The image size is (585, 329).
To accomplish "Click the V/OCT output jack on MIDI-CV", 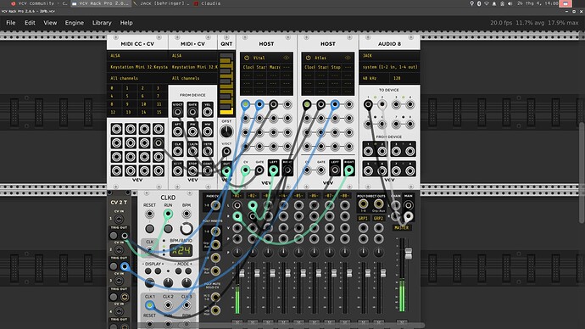I will [177, 112].
